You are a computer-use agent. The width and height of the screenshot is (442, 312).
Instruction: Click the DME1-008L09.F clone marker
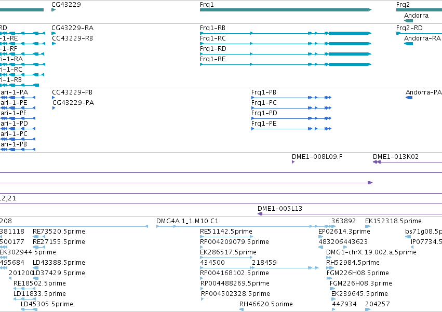[x=293, y=162]
